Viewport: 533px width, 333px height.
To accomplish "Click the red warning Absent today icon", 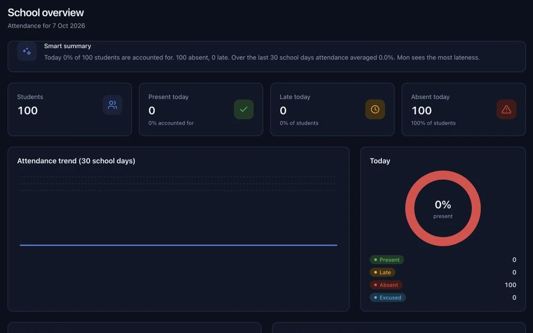I will pyautogui.click(x=506, y=109).
